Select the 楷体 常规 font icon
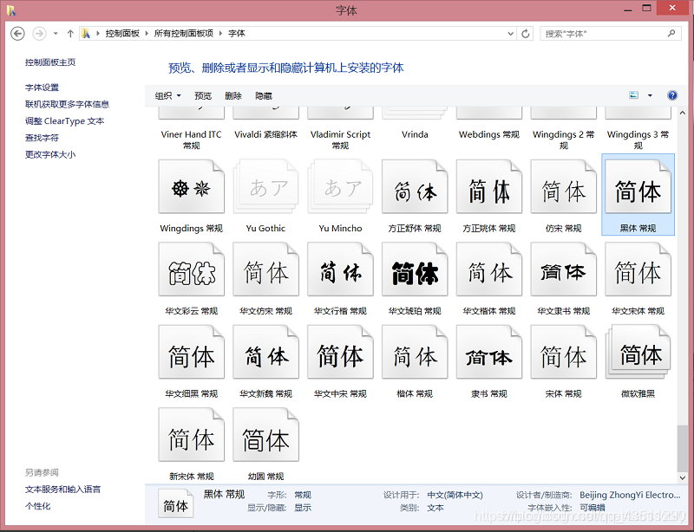694x532 pixels. 415,352
